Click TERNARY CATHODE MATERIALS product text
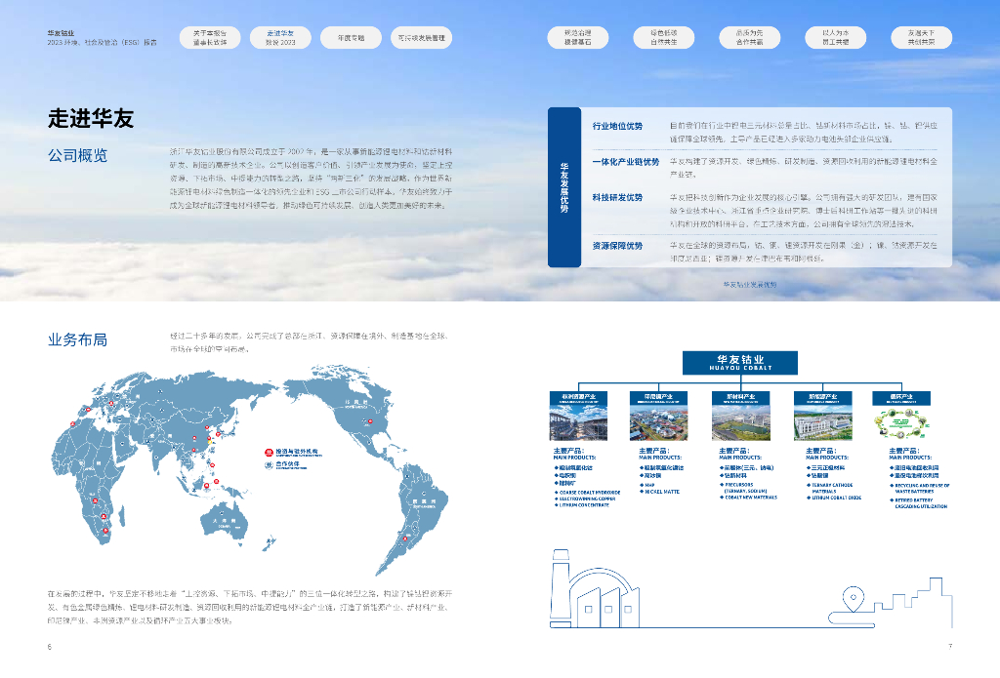This screenshot has width=1000, height=678. [832, 488]
